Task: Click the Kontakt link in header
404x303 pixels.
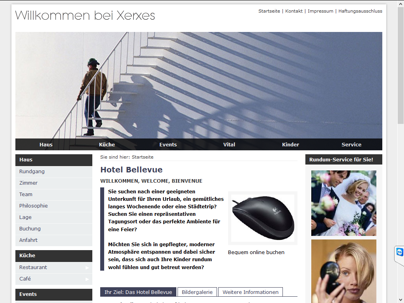Action: (294, 11)
